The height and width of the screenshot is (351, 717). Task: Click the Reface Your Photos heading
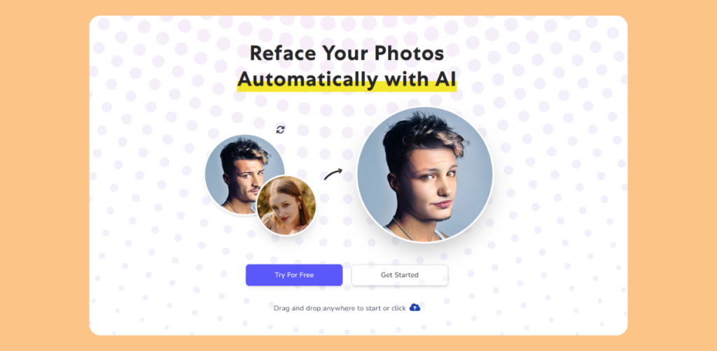(x=347, y=53)
